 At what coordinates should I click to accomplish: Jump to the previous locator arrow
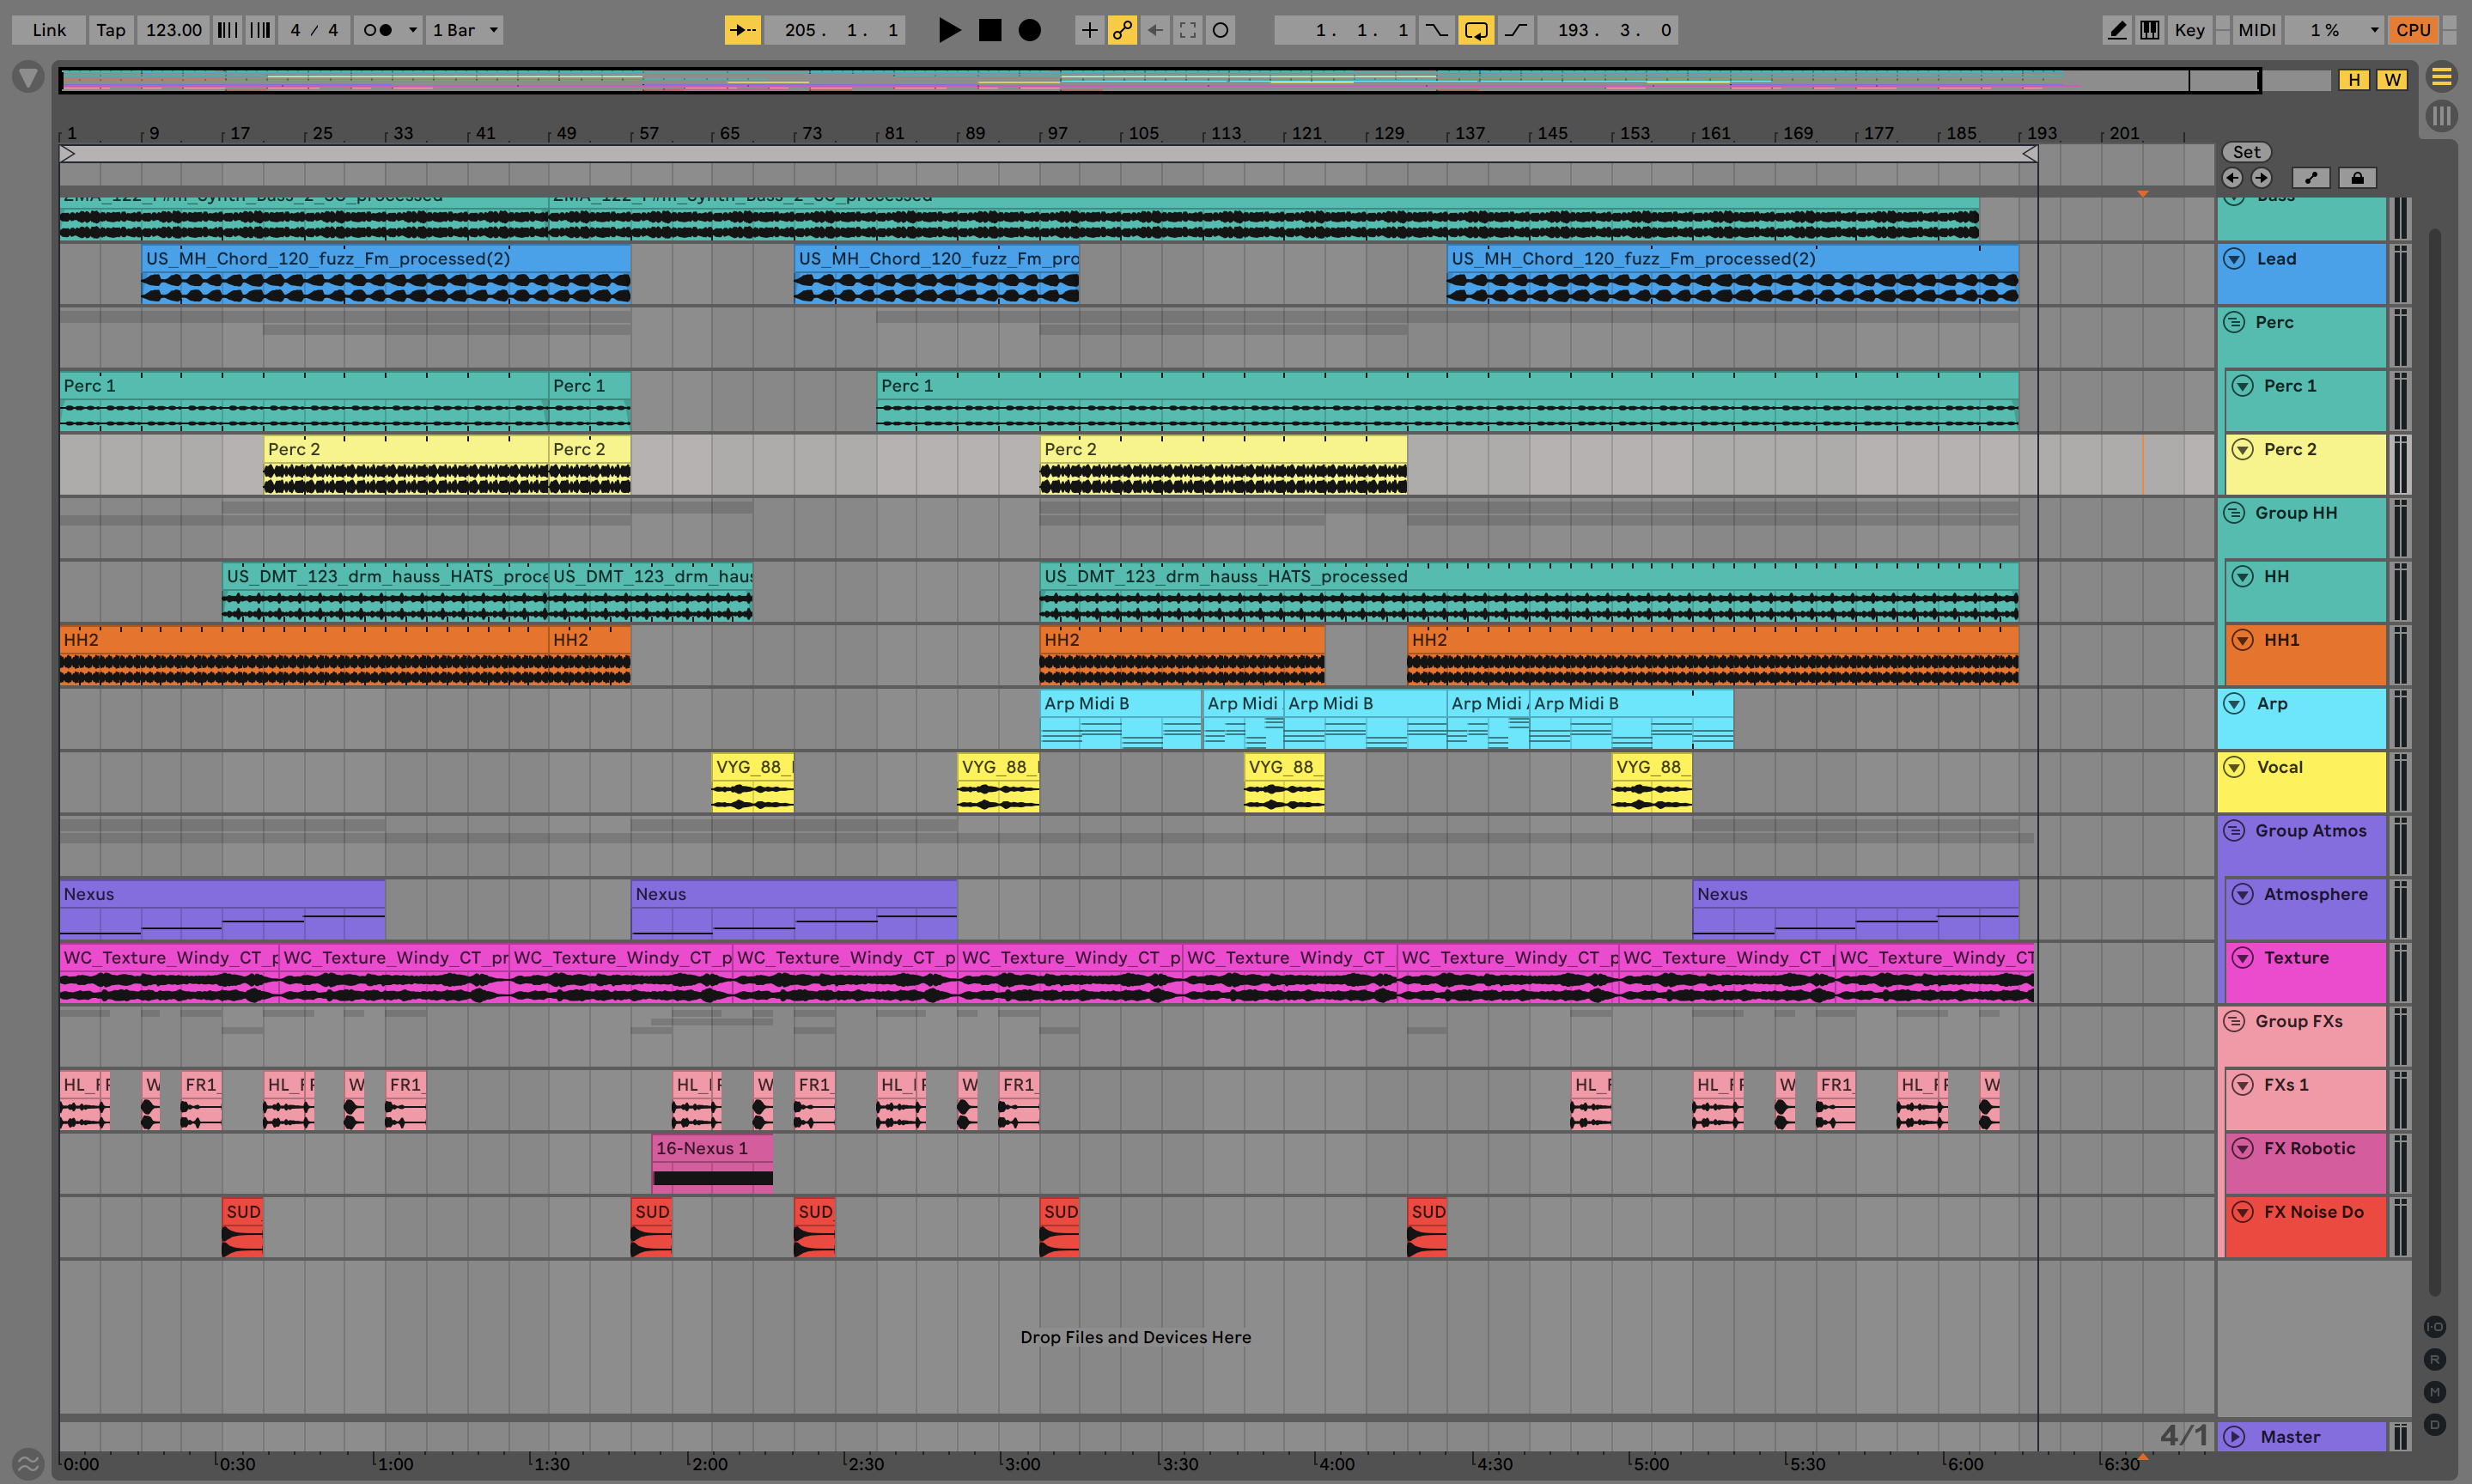[2232, 178]
